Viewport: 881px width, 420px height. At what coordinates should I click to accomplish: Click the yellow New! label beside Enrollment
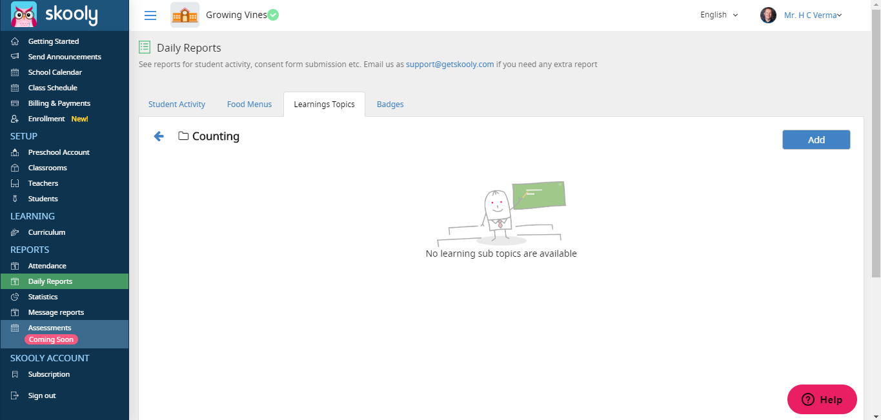(x=79, y=119)
